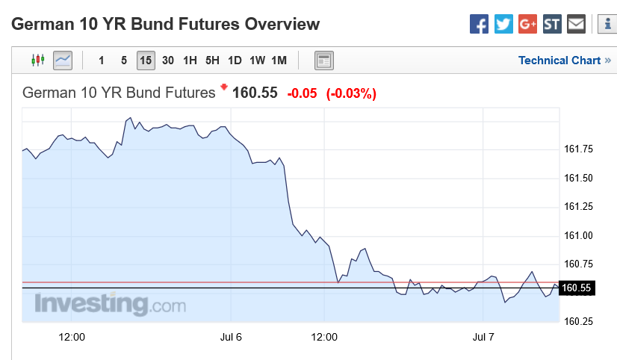Share on StockTwits icon
The width and height of the screenshot is (617, 360).
(x=551, y=24)
